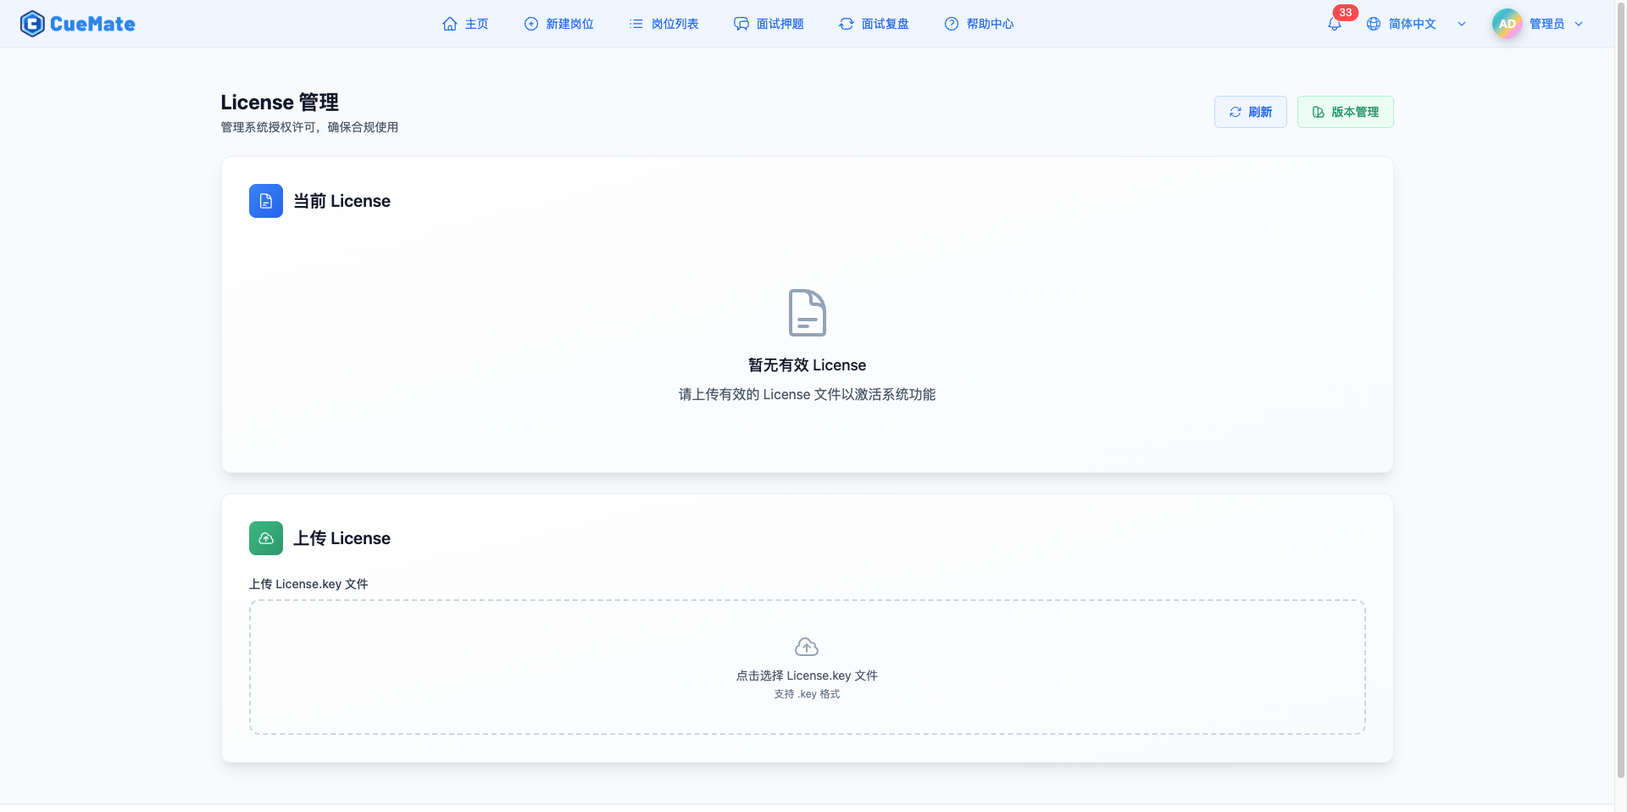This screenshot has width=1627, height=812.
Task: Select the 面试复盘 refresh icon
Action: click(x=846, y=24)
